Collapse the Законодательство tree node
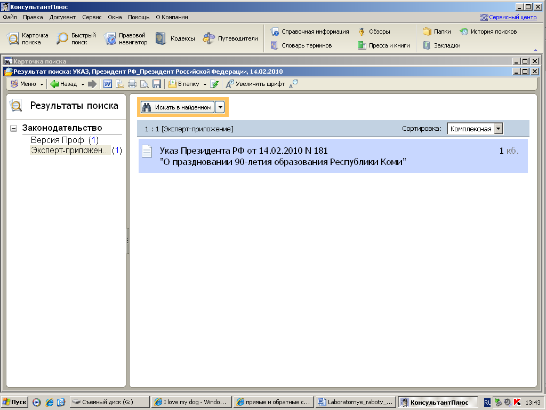Viewport: 546px width, 410px height. coord(13,128)
